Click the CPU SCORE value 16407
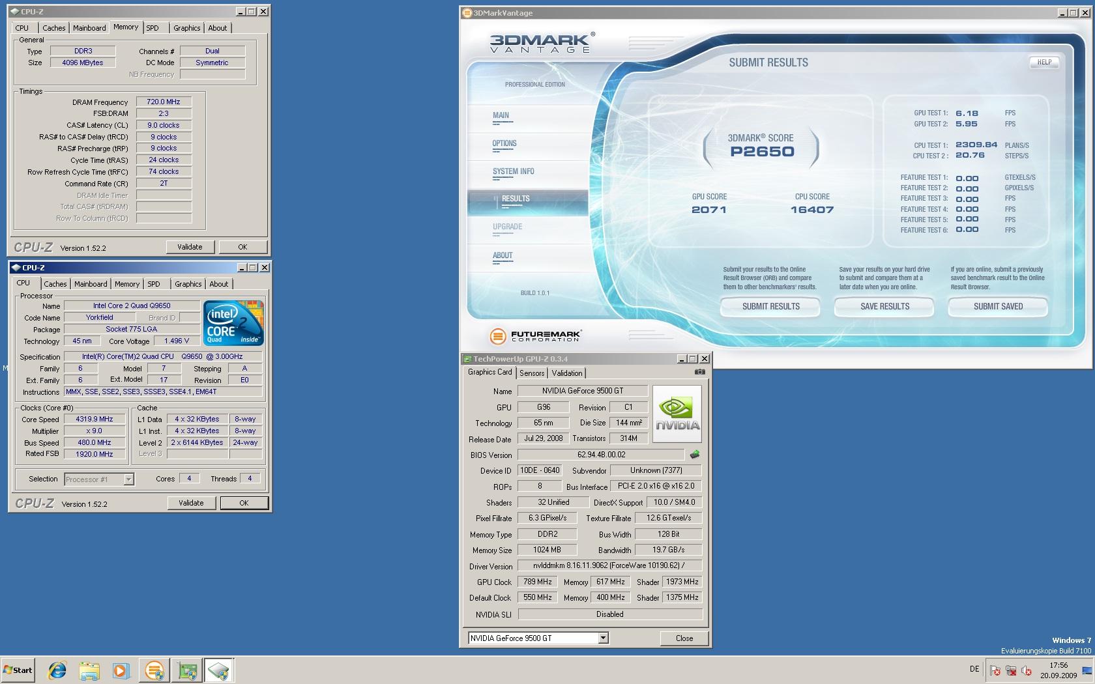This screenshot has width=1095, height=684. click(x=811, y=210)
